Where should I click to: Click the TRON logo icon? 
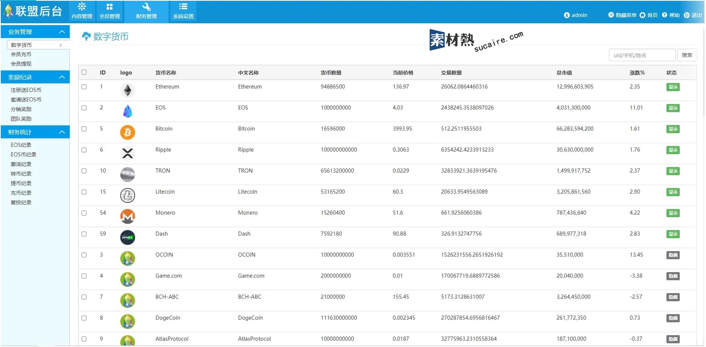pos(127,174)
